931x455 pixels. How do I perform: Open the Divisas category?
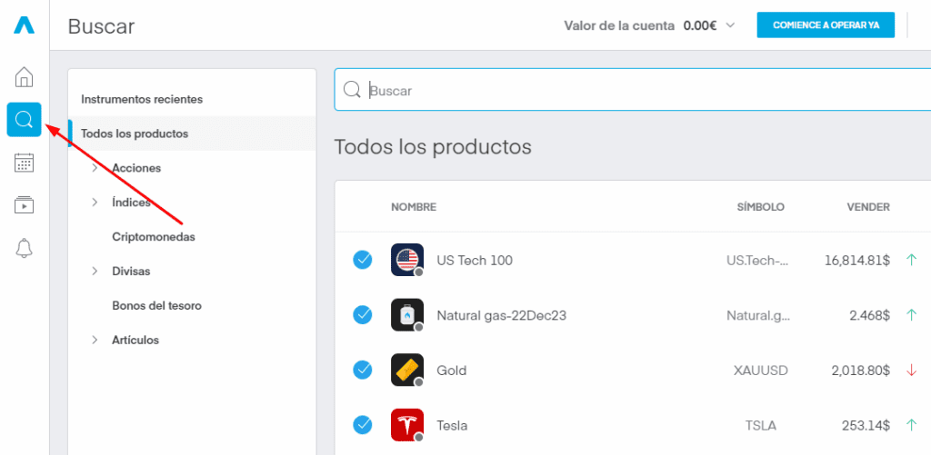[x=131, y=272]
